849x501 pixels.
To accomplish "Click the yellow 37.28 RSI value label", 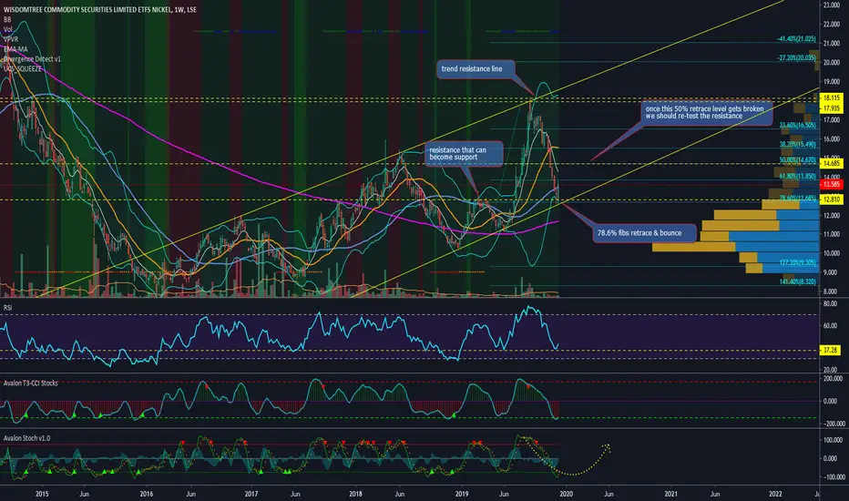I will [x=830, y=350].
